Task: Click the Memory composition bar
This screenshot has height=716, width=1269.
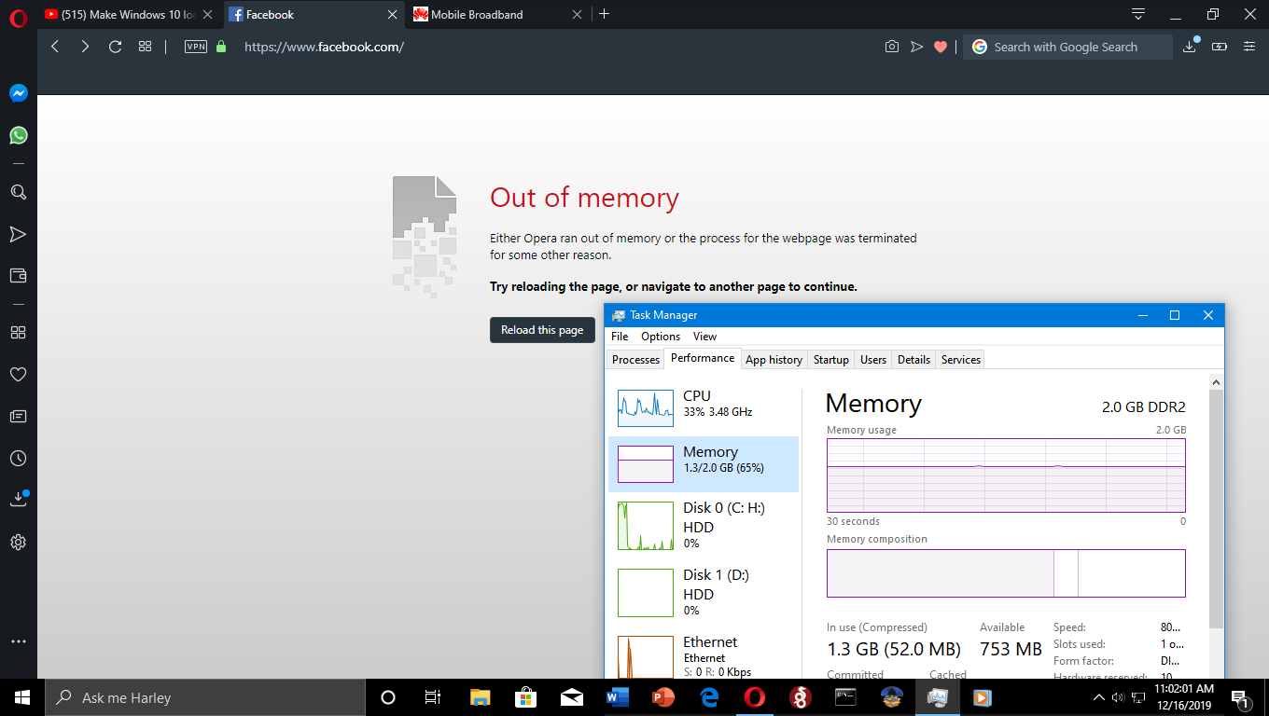Action: click(x=1006, y=572)
